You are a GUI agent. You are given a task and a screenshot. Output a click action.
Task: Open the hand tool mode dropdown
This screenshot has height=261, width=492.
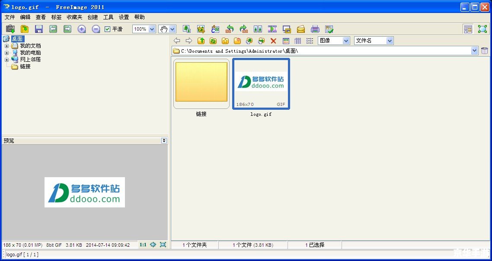(173, 29)
